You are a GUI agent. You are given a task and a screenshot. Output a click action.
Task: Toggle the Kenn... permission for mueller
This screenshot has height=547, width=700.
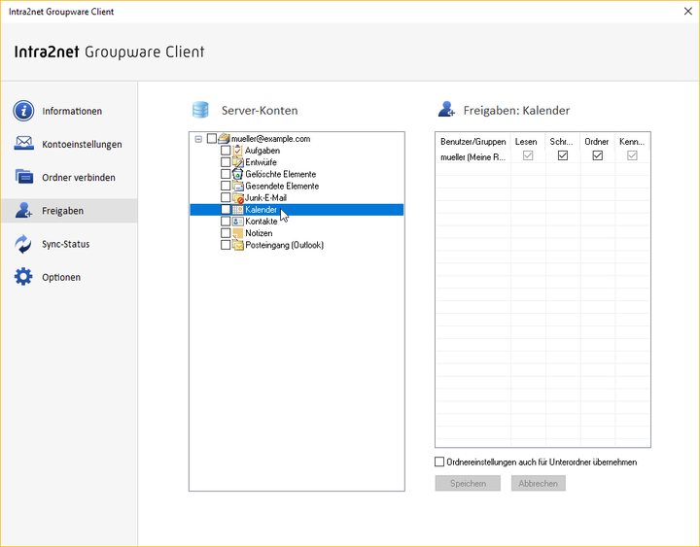[x=632, y=155]
